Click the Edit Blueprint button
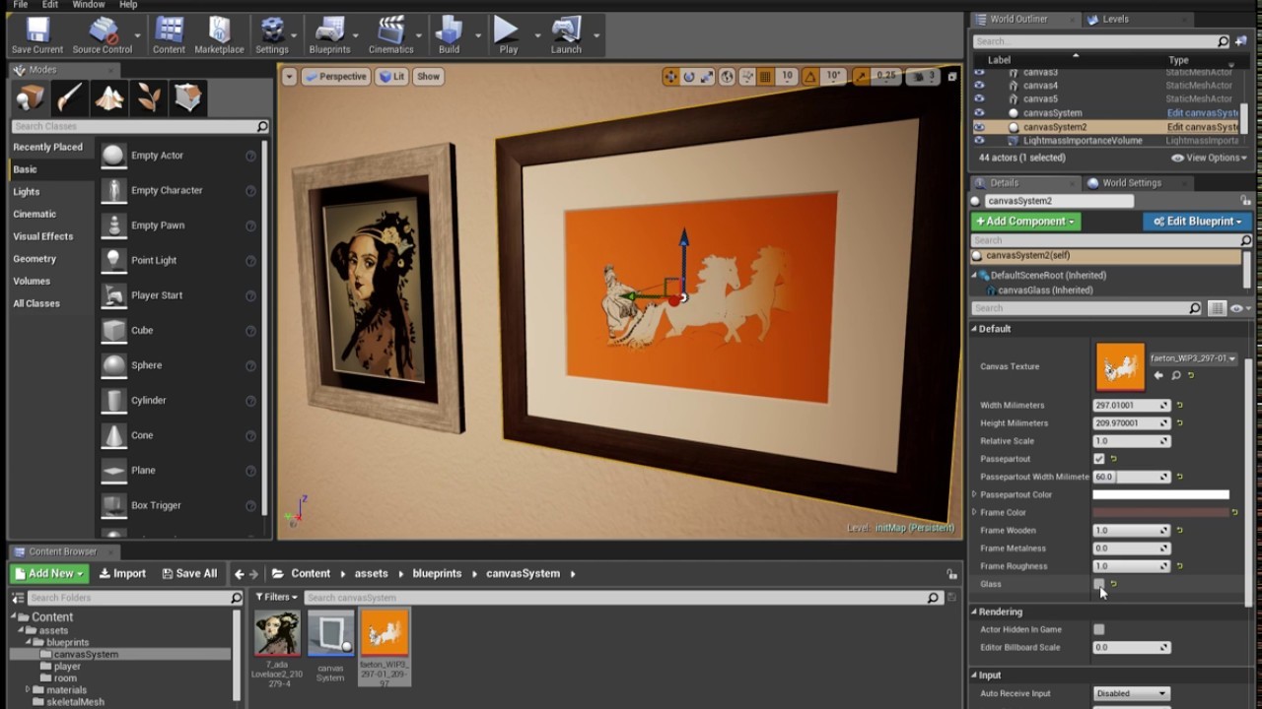Image resolution: width=1262 pixels, height=709 pixels. click(x=1197, y=222)
